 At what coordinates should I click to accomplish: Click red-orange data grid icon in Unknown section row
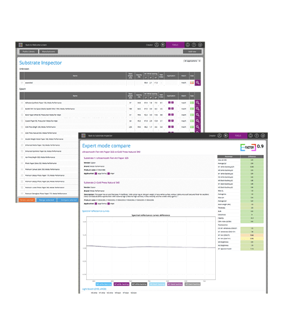(192, 83)
